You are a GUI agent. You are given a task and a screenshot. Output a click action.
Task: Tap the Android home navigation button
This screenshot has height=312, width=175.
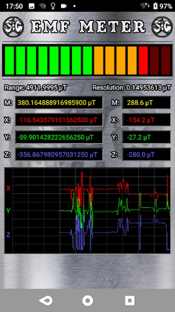point(87,300)
